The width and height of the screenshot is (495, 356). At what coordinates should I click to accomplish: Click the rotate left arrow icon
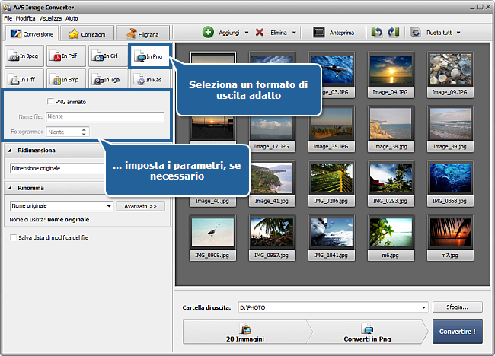pyautogui.click(x=377, y=33)
